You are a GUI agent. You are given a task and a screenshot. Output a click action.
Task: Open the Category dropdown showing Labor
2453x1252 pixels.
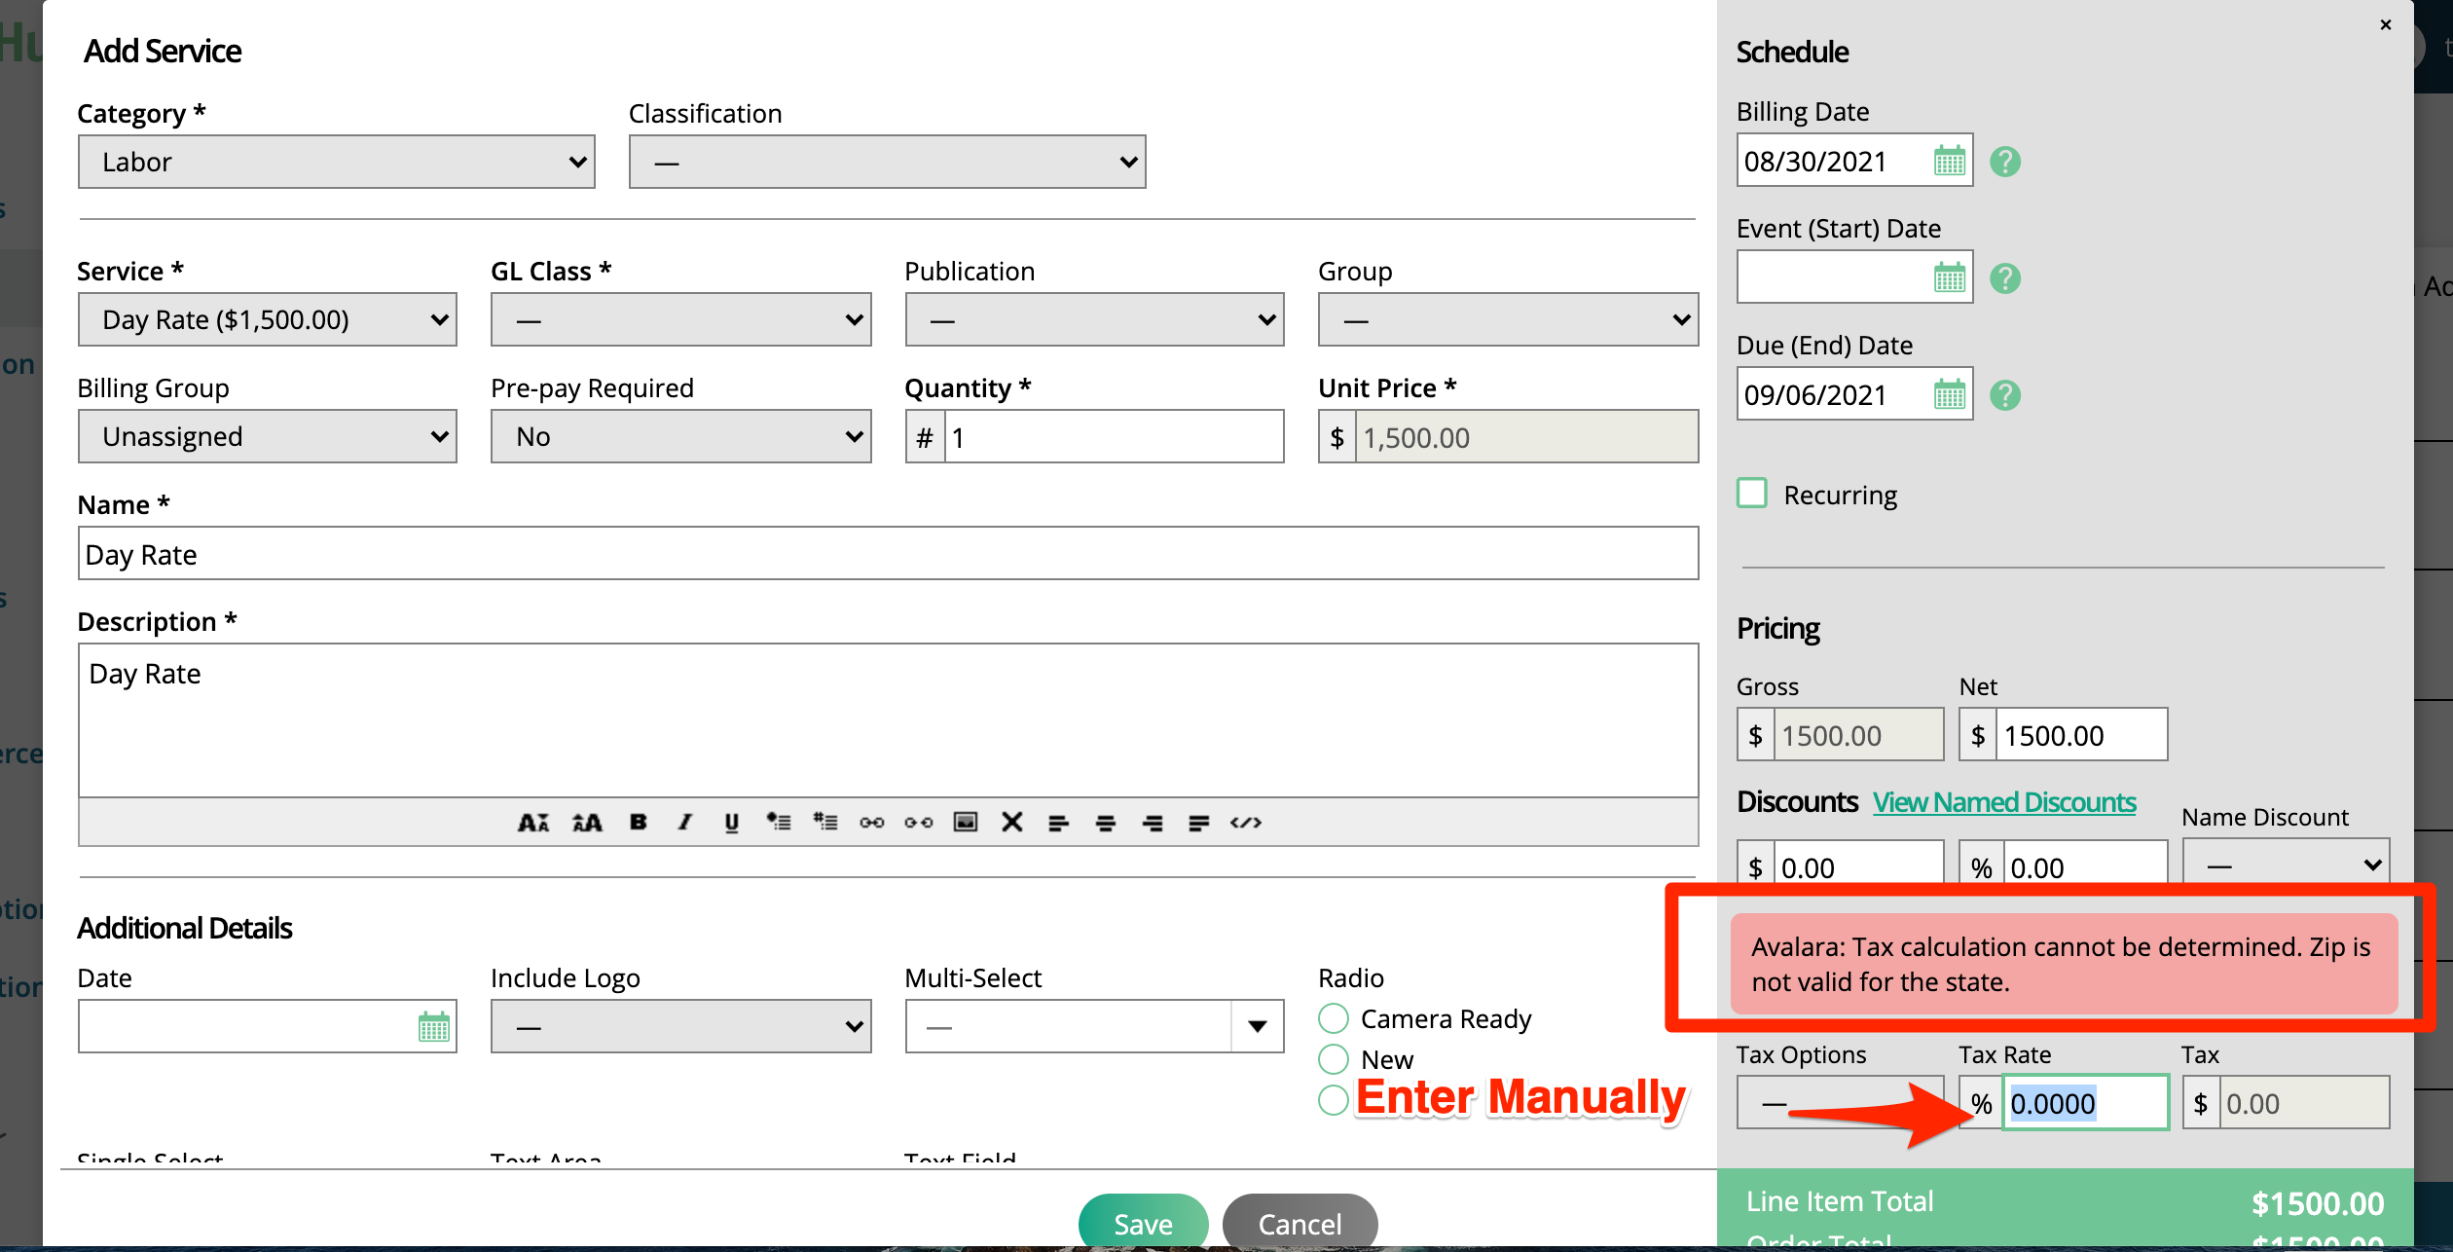pyautogui.click(x=336, y=162)
